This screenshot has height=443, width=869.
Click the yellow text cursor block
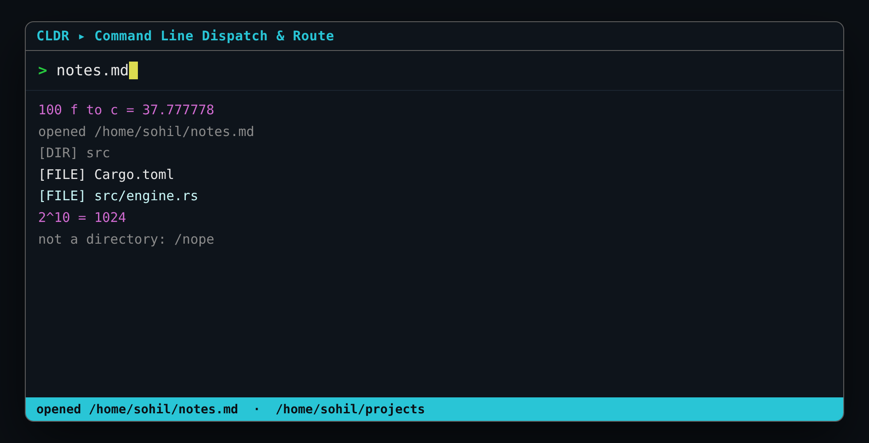133,70
